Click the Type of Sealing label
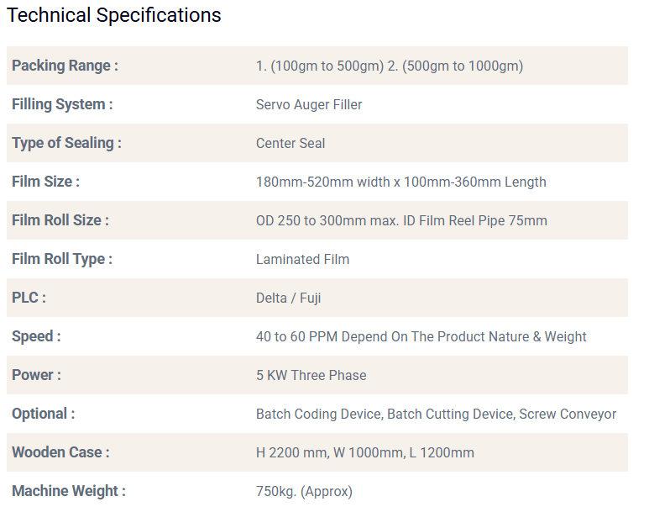This screenshot has width=649, height=507. coord(66,143)
